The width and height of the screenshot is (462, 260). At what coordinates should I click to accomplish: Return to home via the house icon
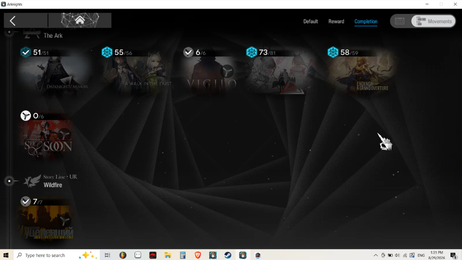pyautogui.click(x=80, y=20)
